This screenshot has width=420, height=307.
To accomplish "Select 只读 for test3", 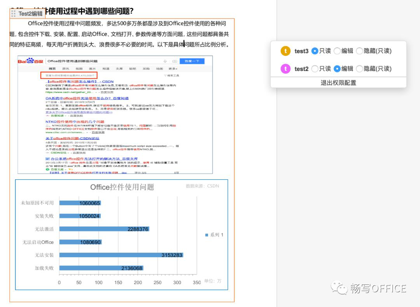I will pos(315,51).
